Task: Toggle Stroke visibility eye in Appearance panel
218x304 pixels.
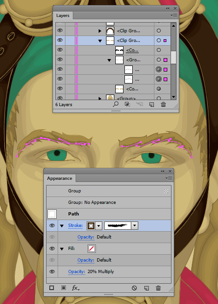Action: tap(52, 226)
